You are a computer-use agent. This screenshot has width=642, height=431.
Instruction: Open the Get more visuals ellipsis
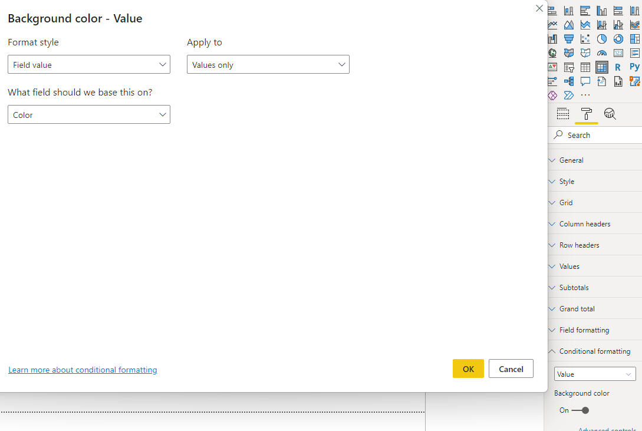point(585,96)
